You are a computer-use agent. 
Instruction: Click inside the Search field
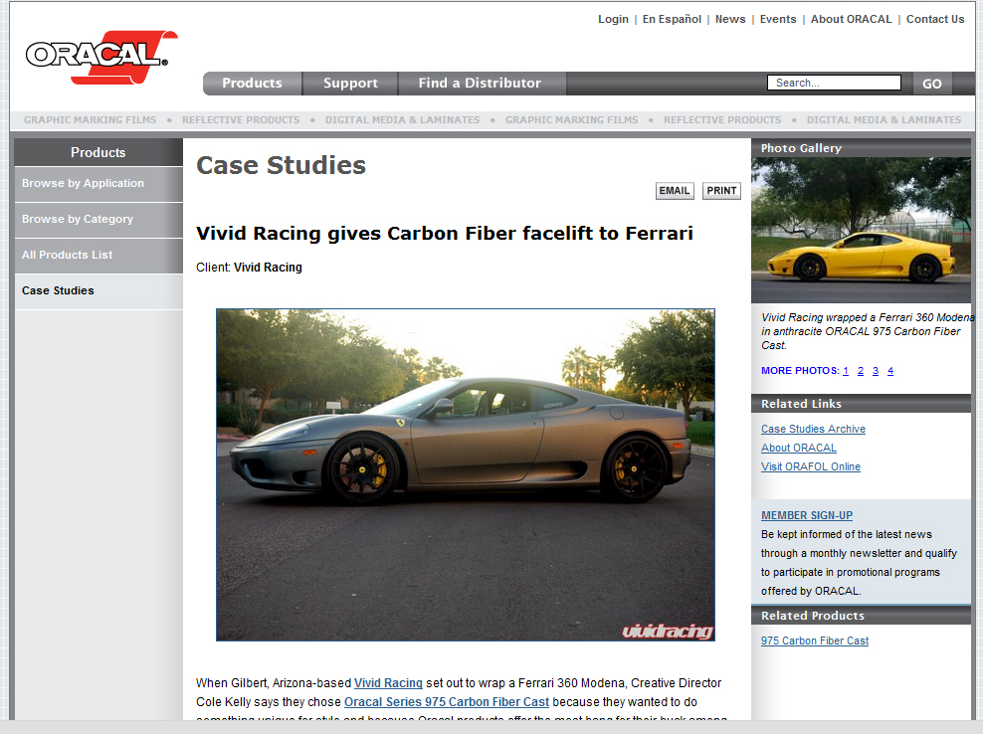click(833, 83)
